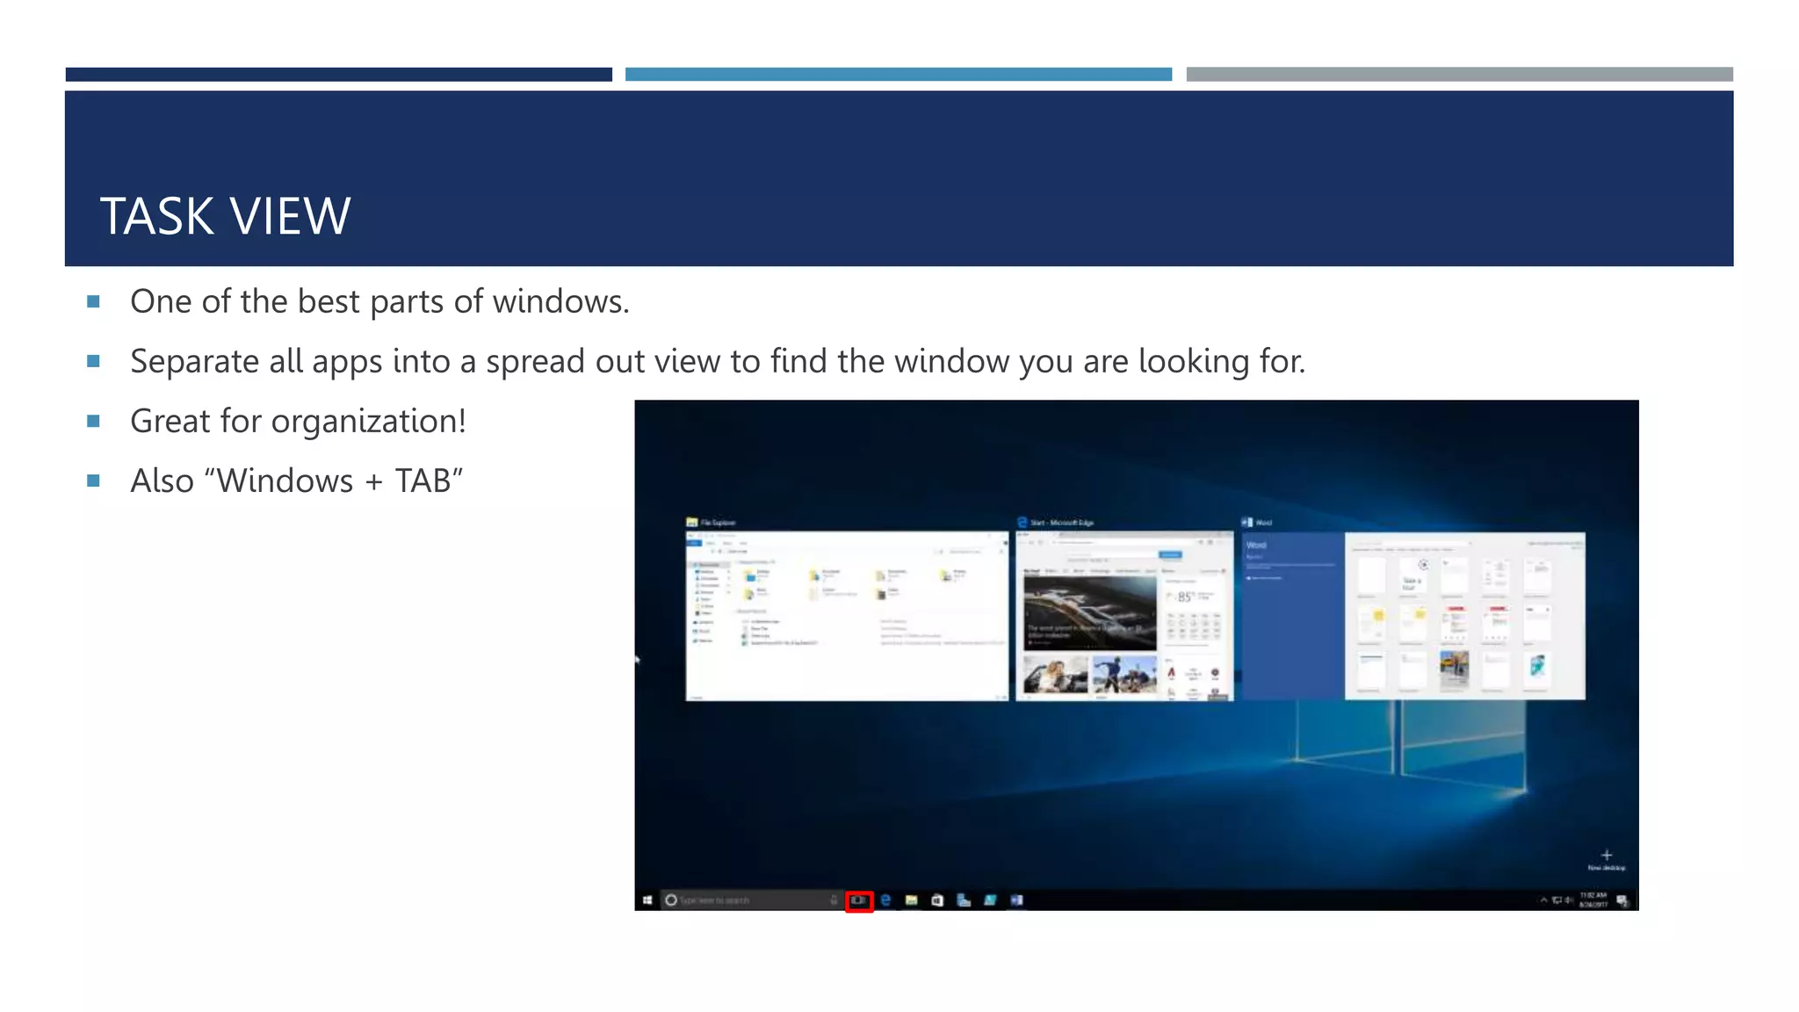Click inside the 'Type here to search' field
The width and height of the screenshot is (1799, 1012).
[751, 900]
